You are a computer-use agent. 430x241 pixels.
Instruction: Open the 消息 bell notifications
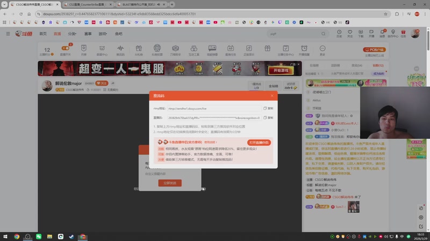(x=382, y=34)
